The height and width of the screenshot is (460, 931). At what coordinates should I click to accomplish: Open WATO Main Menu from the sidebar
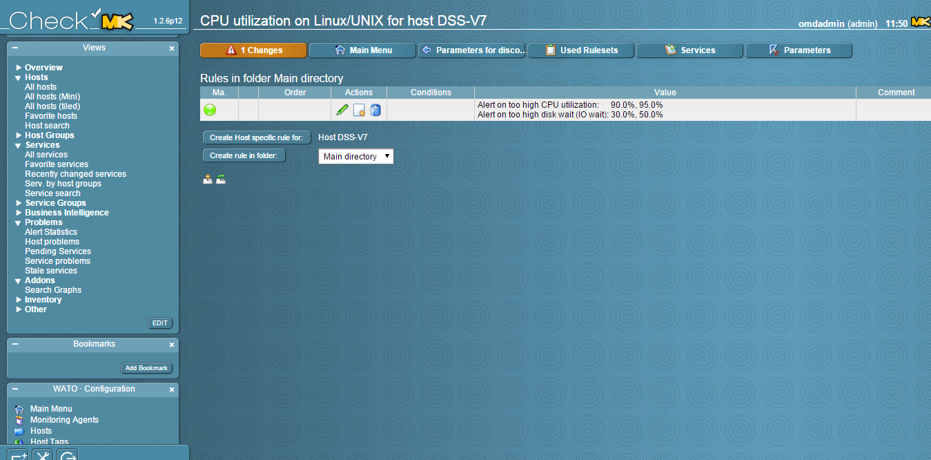coord(51,409)
